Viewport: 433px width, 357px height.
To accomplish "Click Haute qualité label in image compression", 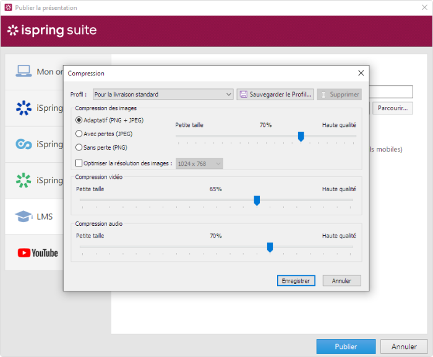I will (339, 125).
